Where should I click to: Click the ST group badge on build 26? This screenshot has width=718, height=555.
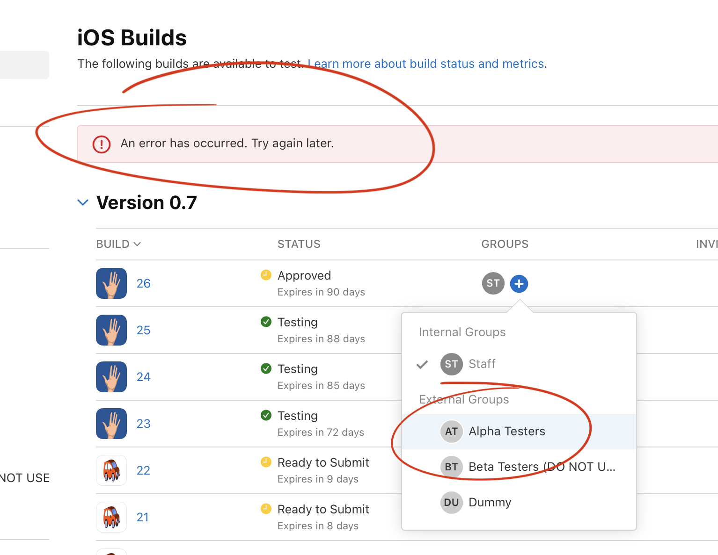493,283
